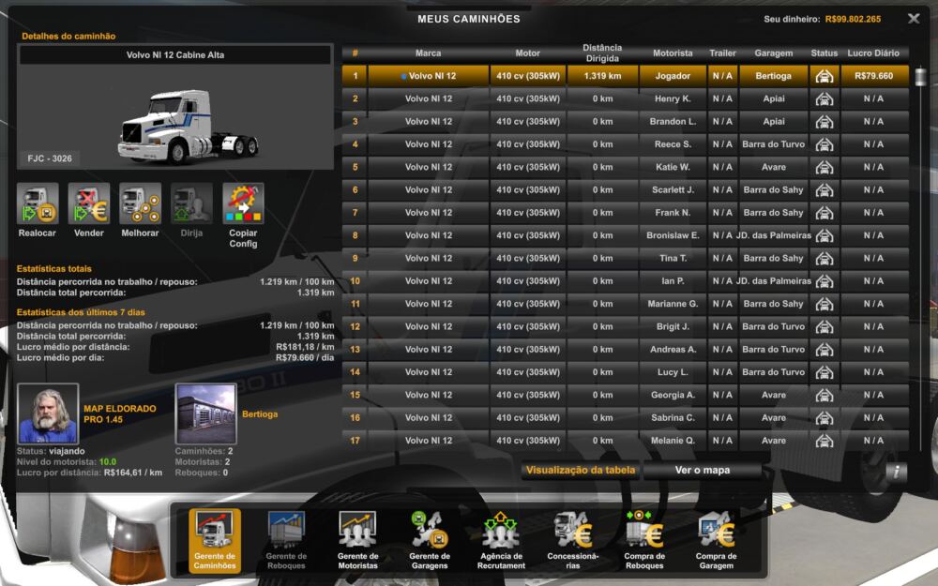Click the Realocar truck icon
The height and width of the screenshot is (586, 938).
coord(38,203)
